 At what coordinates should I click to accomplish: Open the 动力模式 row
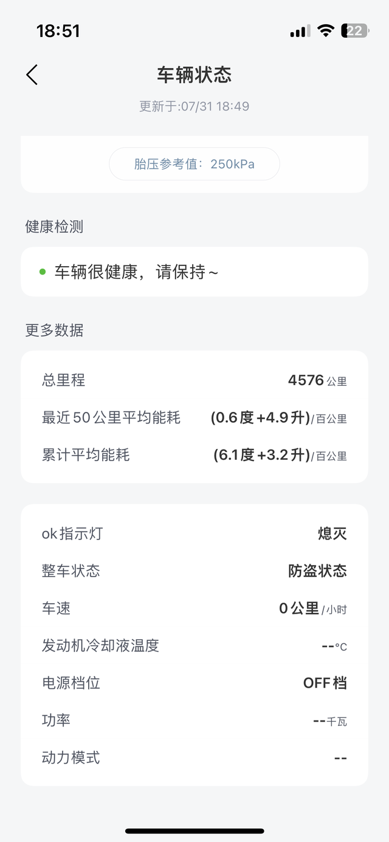pos(194,758)
